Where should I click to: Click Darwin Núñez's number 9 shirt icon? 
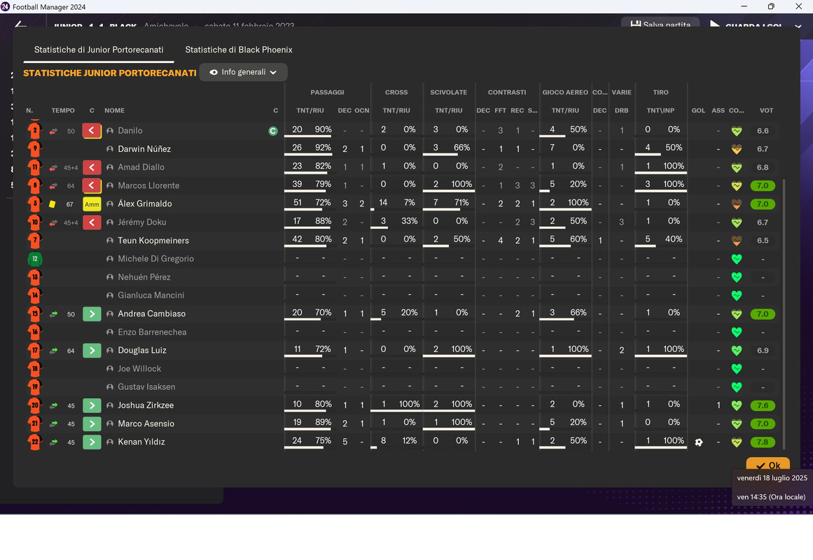coord(35,149)
